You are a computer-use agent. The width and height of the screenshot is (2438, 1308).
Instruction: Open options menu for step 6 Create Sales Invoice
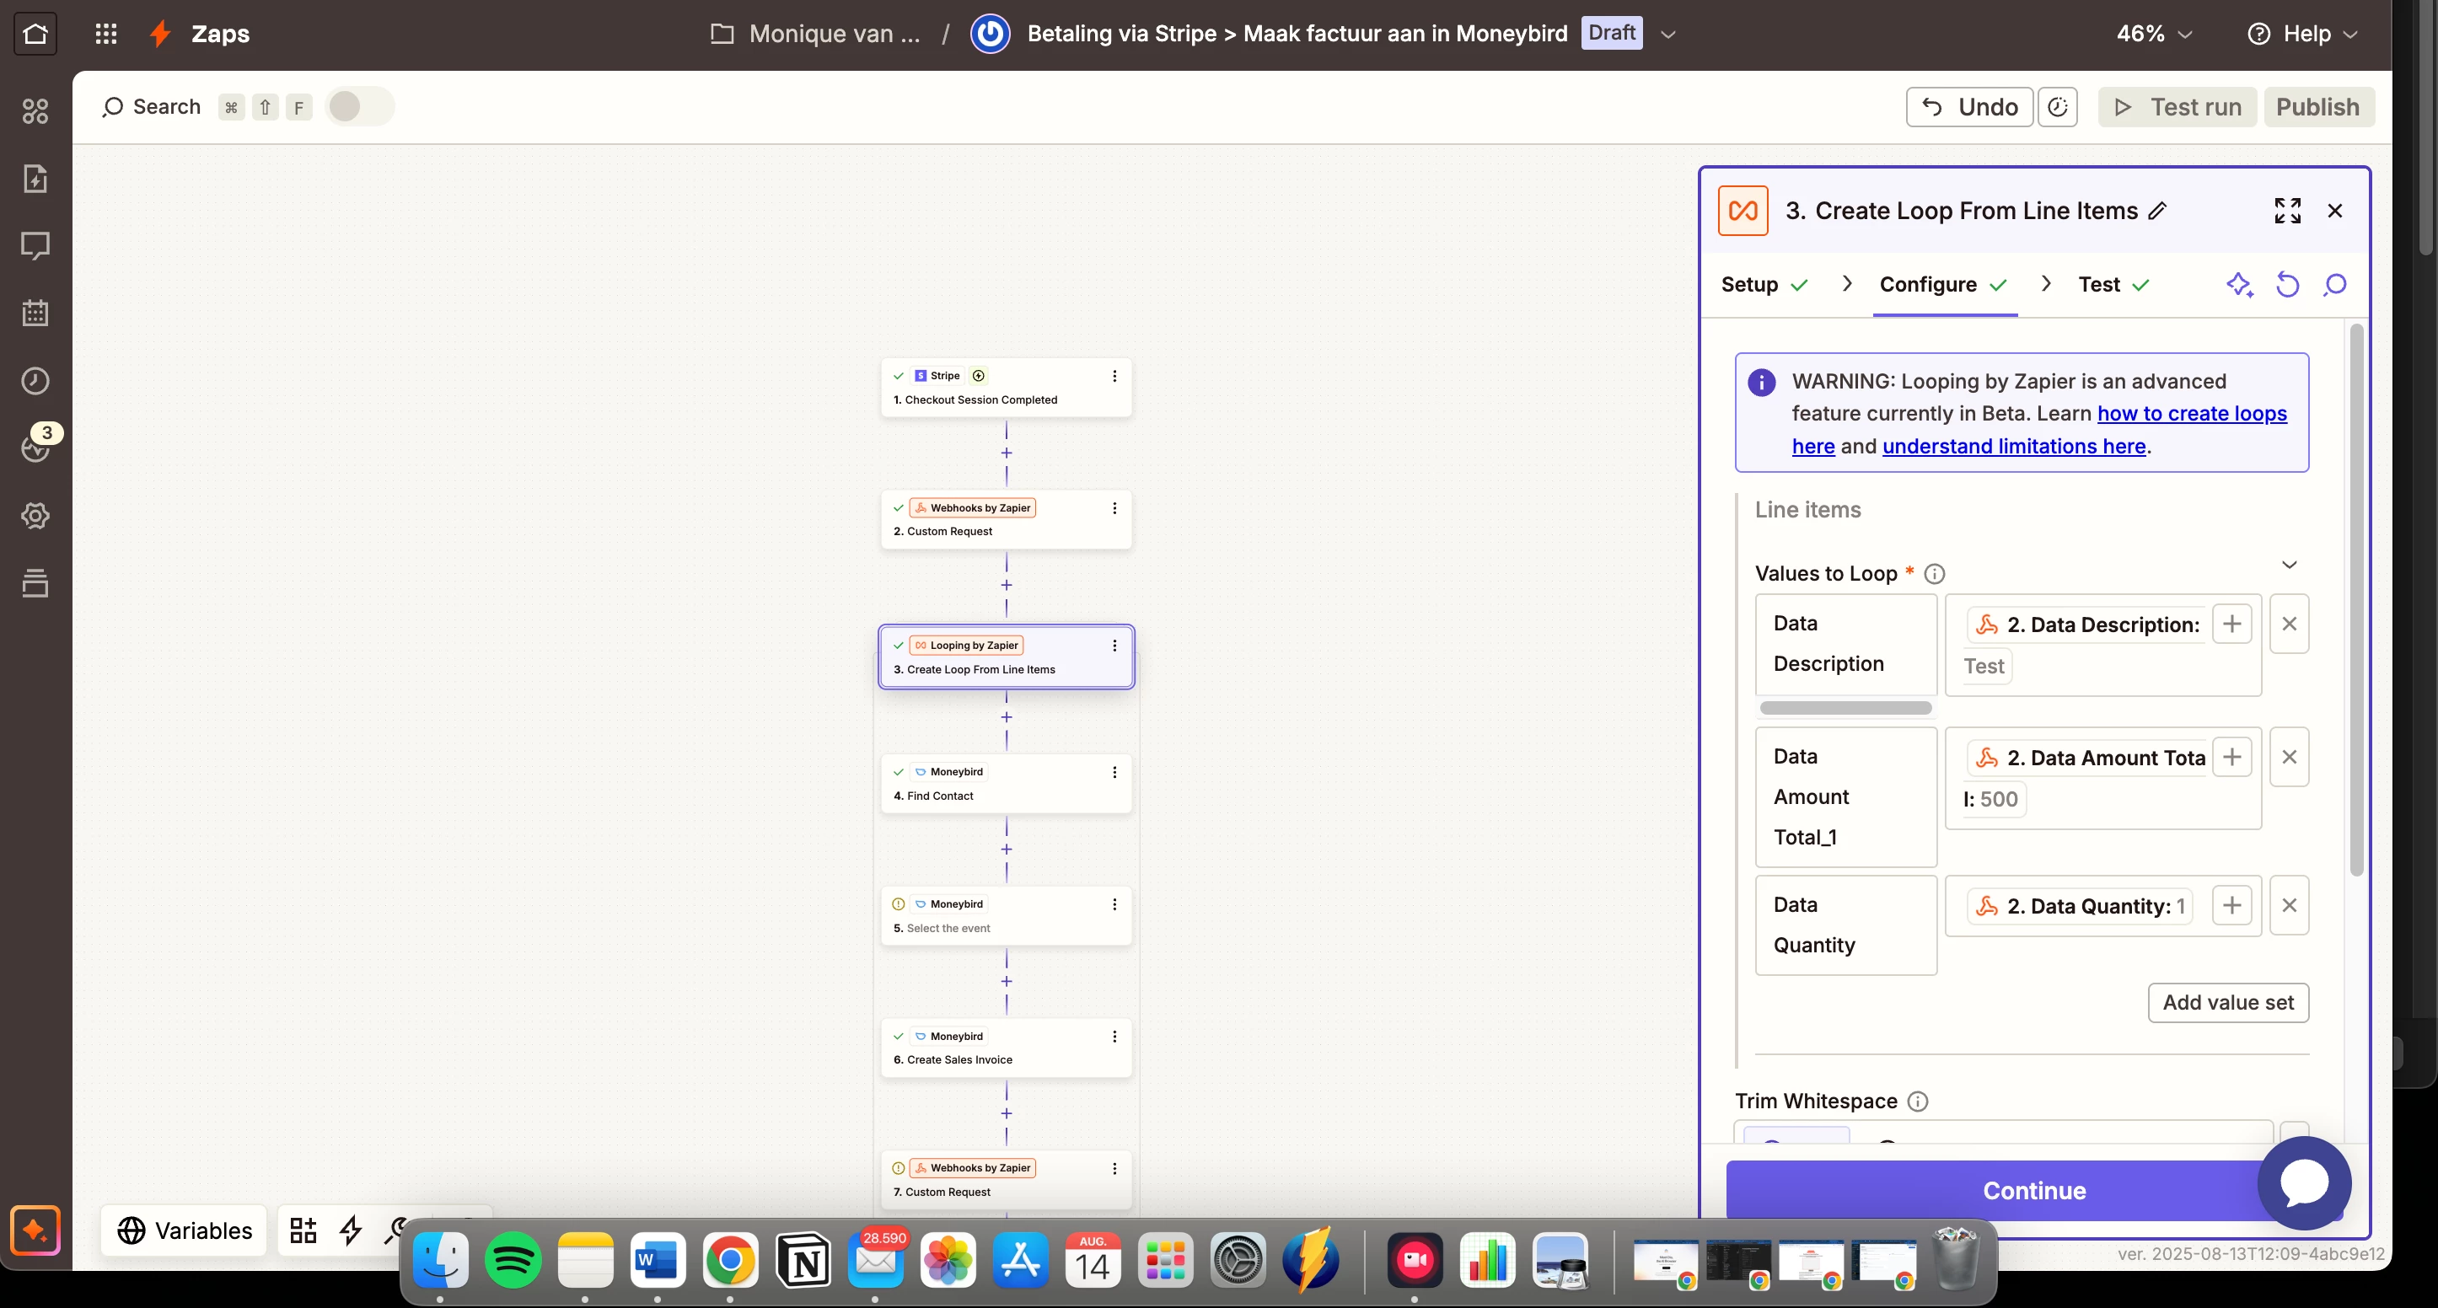(1114, 1037)
